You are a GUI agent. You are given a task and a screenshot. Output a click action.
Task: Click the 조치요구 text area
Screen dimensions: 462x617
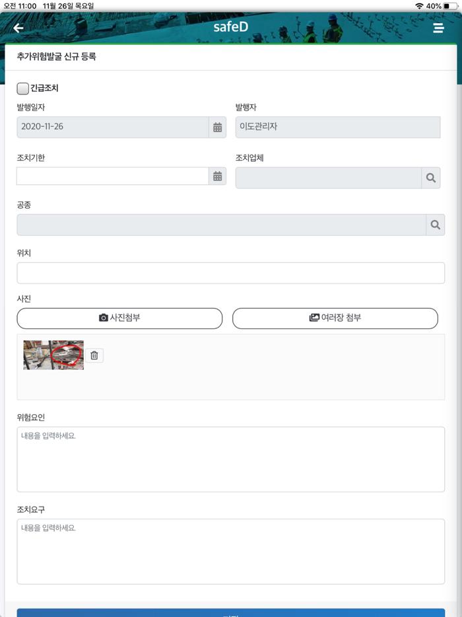[230, 552]
